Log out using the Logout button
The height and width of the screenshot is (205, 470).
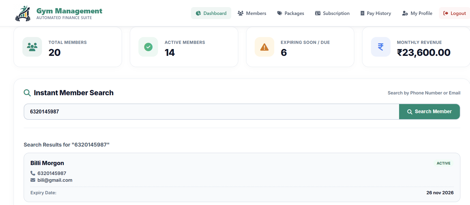pos(454,13)
